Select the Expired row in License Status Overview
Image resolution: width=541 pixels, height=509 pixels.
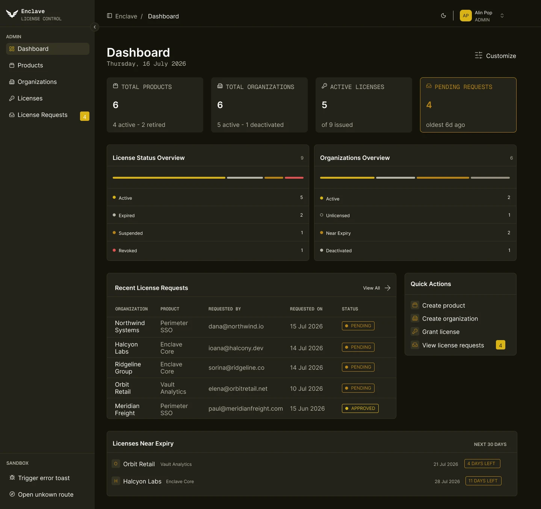pyautogui.click(x=208, y=215)
